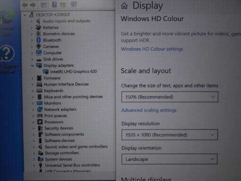Select the Processors icon

pyautogui.click(x=40, y=122)
